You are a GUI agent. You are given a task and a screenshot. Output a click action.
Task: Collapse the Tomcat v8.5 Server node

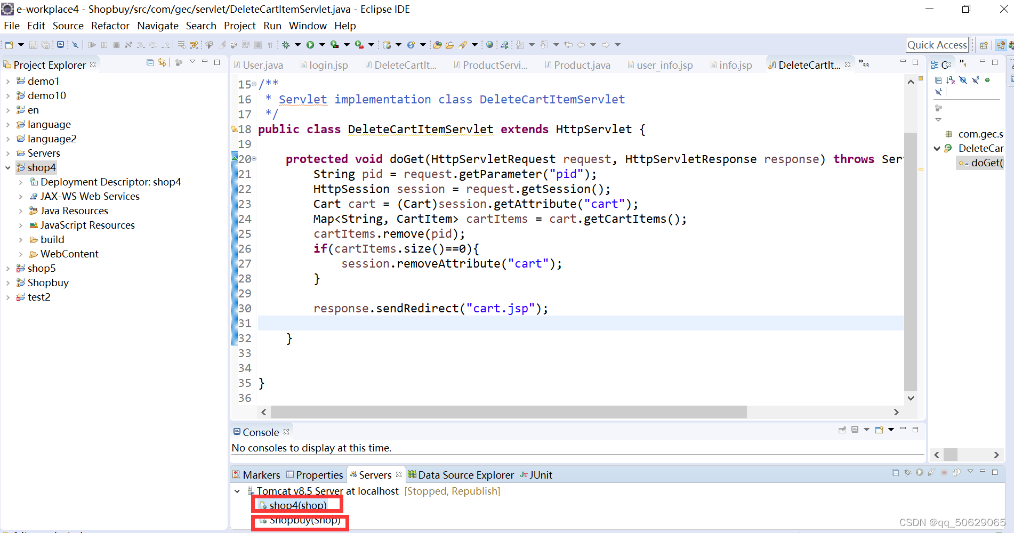(238, 491)
